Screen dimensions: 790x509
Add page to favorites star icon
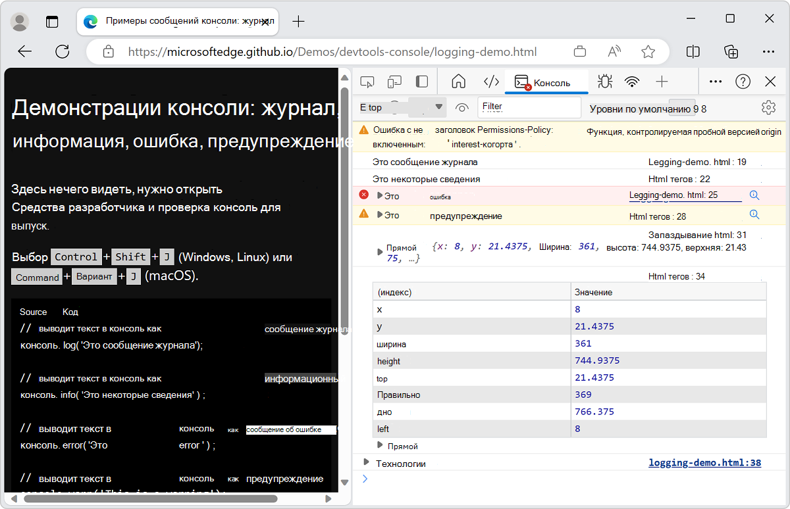(648, 52)
